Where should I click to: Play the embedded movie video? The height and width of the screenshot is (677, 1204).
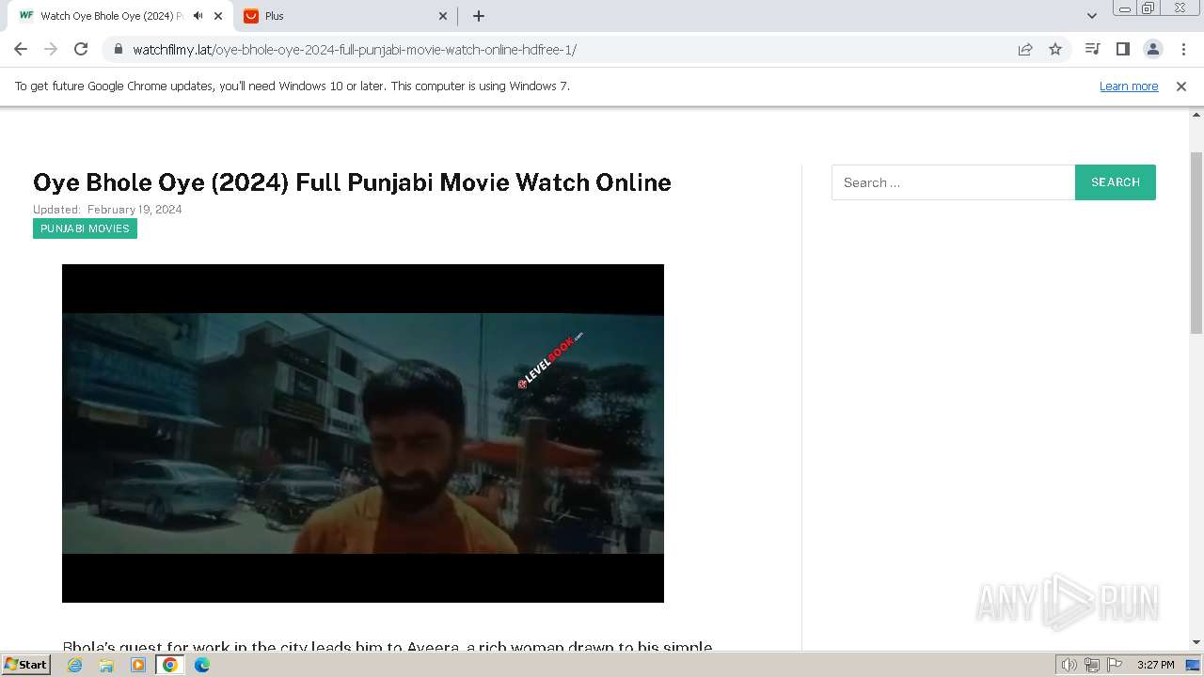[363, 433]
